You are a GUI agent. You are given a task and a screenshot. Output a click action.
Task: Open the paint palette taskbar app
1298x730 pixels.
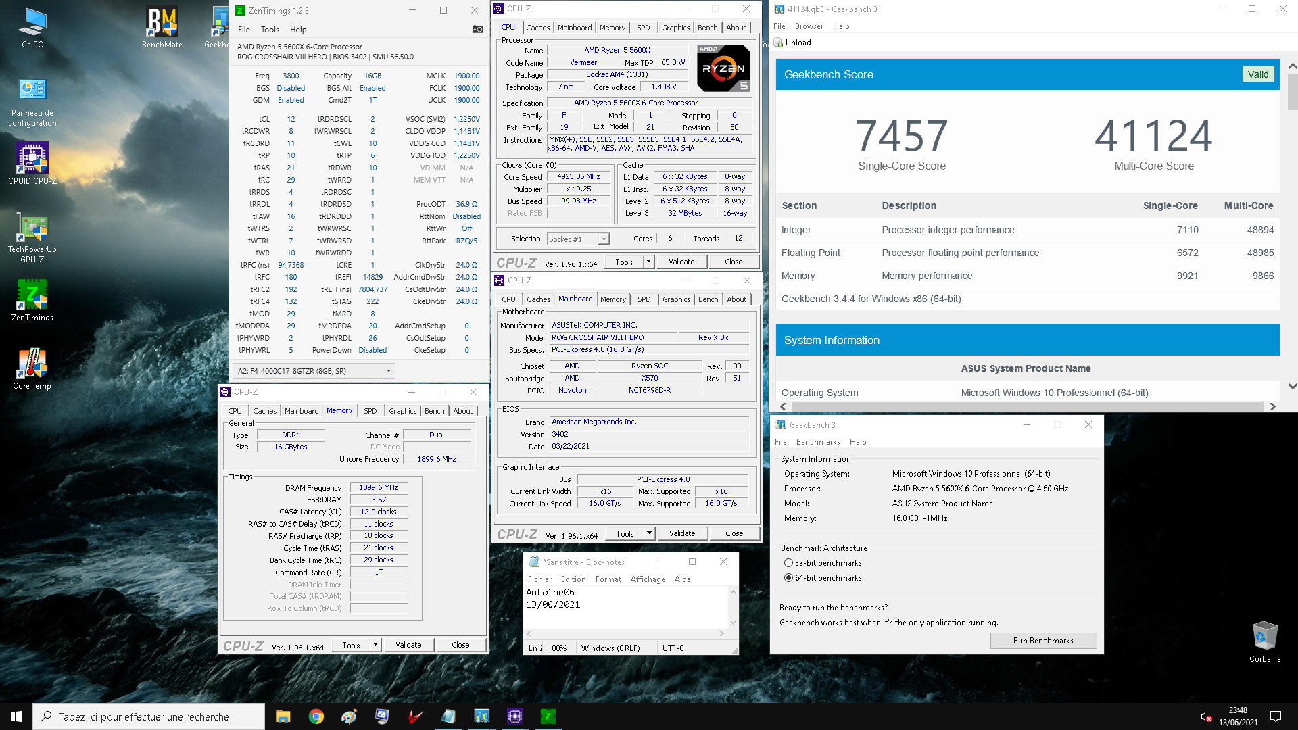pos(349,716)
